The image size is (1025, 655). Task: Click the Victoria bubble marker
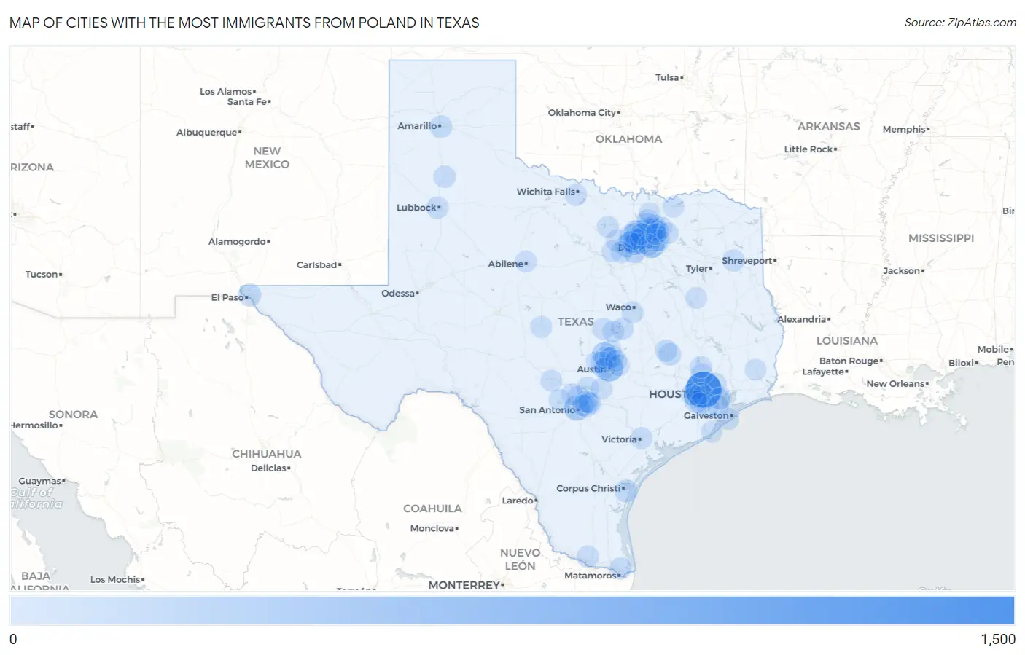point(641,438)
